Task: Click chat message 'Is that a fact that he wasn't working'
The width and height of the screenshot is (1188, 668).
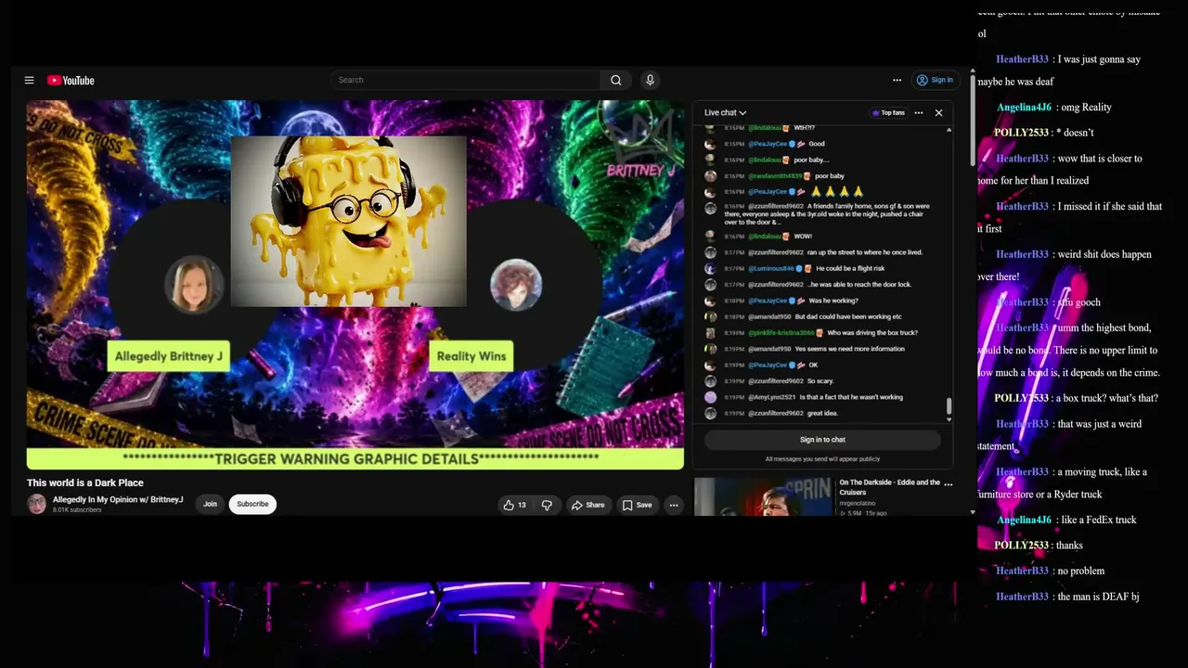Action: point(851,397)
